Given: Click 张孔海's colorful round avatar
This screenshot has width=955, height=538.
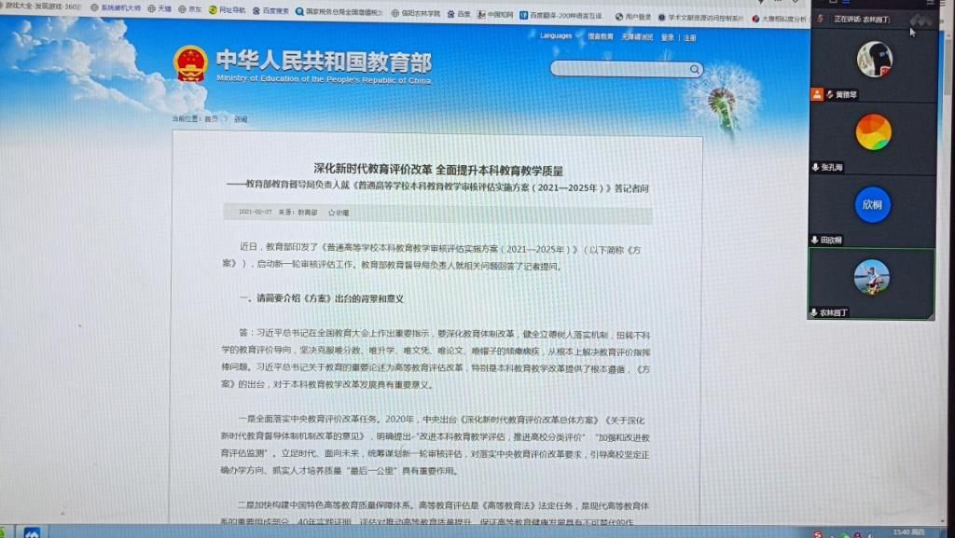Looking at the screenshot, I should pyautogui.click(x=874, y=131).
